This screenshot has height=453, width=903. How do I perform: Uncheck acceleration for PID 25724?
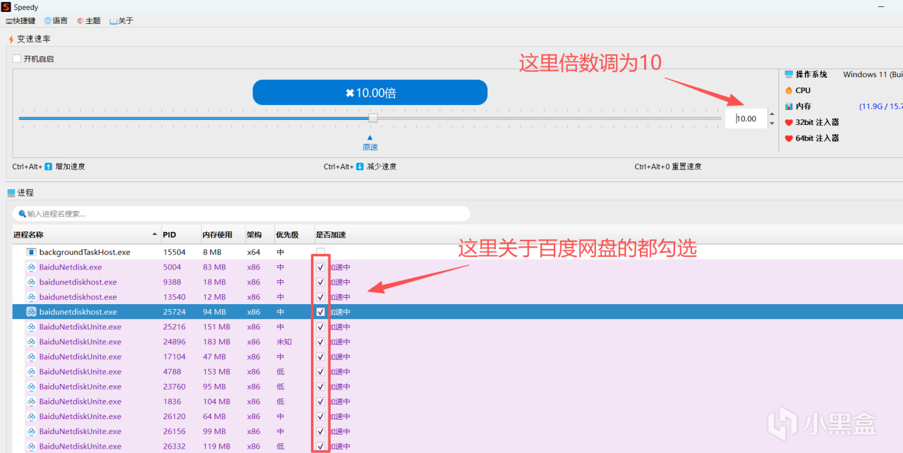[x=321, y=312]
